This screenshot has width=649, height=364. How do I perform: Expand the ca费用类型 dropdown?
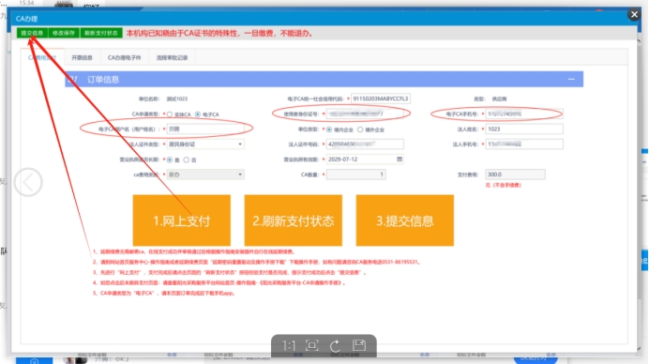tap(205, 174)
